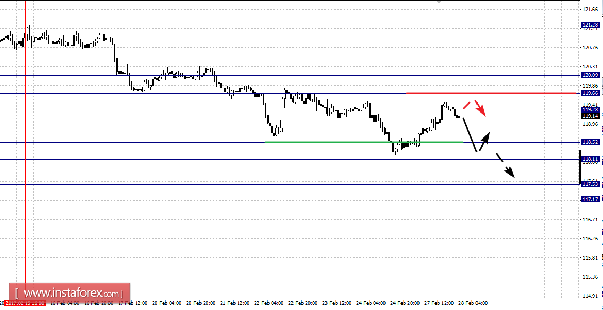Click the 116.26 price scale value
The image size is (603, 310).
[590, 239]
